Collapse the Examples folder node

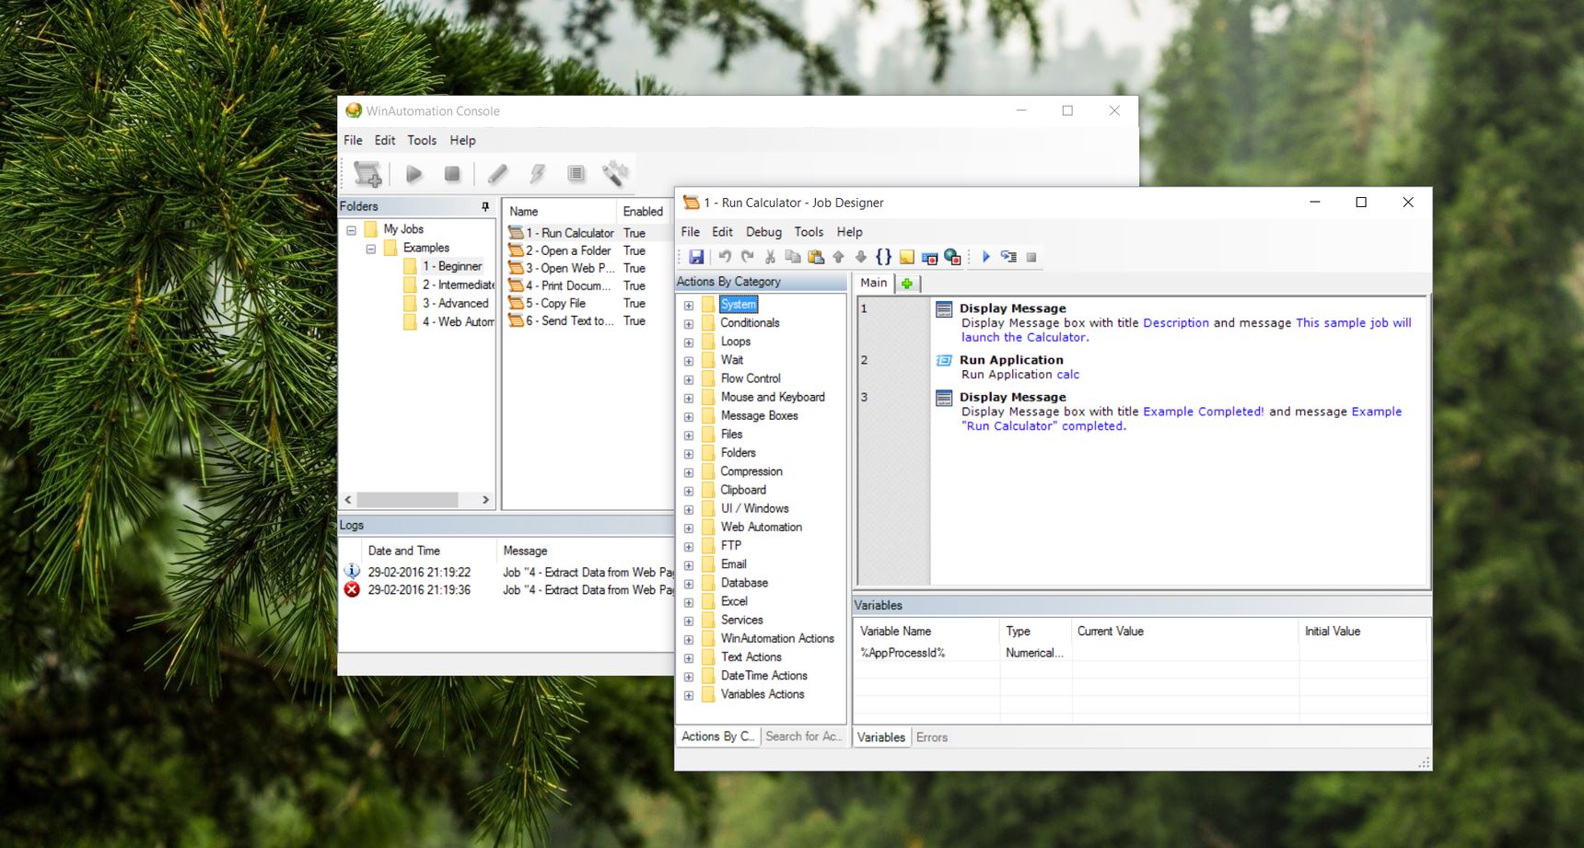click(370, 249)
